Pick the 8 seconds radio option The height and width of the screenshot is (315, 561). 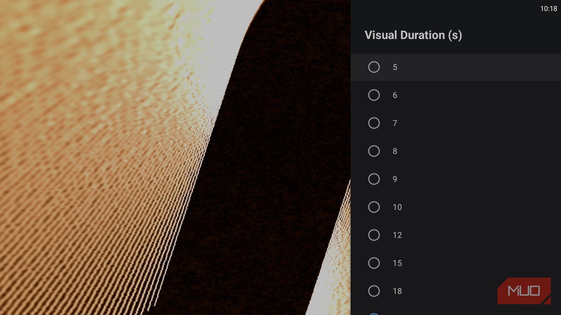[x=374, y=151]
